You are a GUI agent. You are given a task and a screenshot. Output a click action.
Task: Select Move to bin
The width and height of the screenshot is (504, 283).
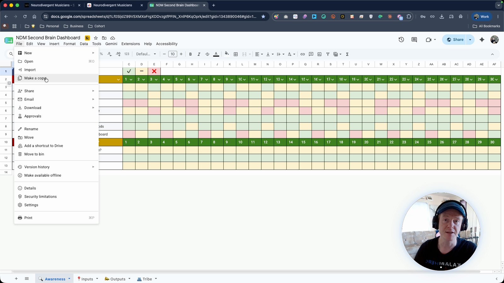tap(56, 154)
